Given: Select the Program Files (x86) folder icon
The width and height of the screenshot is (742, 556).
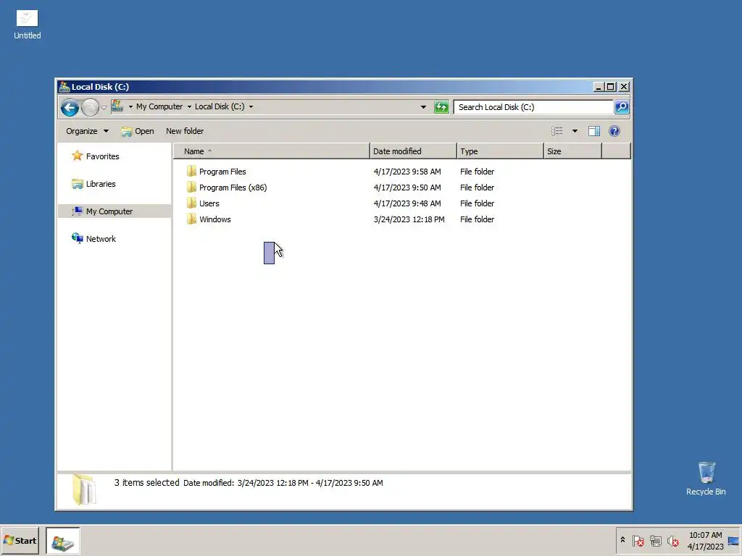Looking at the screenshot, I should coord(191,188).
